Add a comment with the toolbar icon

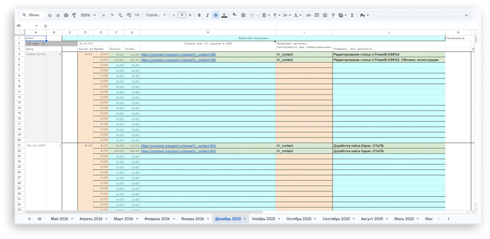click(317, 15)
